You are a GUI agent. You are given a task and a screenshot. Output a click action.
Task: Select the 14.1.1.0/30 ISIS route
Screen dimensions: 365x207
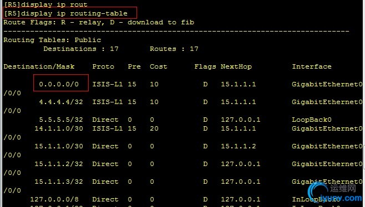[59, 128]
